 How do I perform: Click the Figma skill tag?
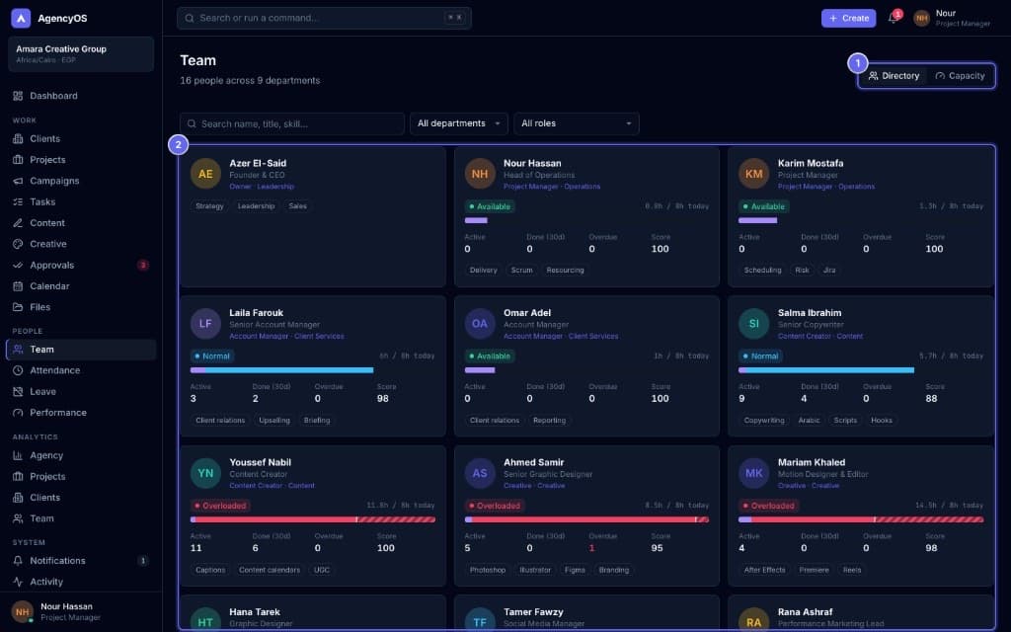point(575,570)
